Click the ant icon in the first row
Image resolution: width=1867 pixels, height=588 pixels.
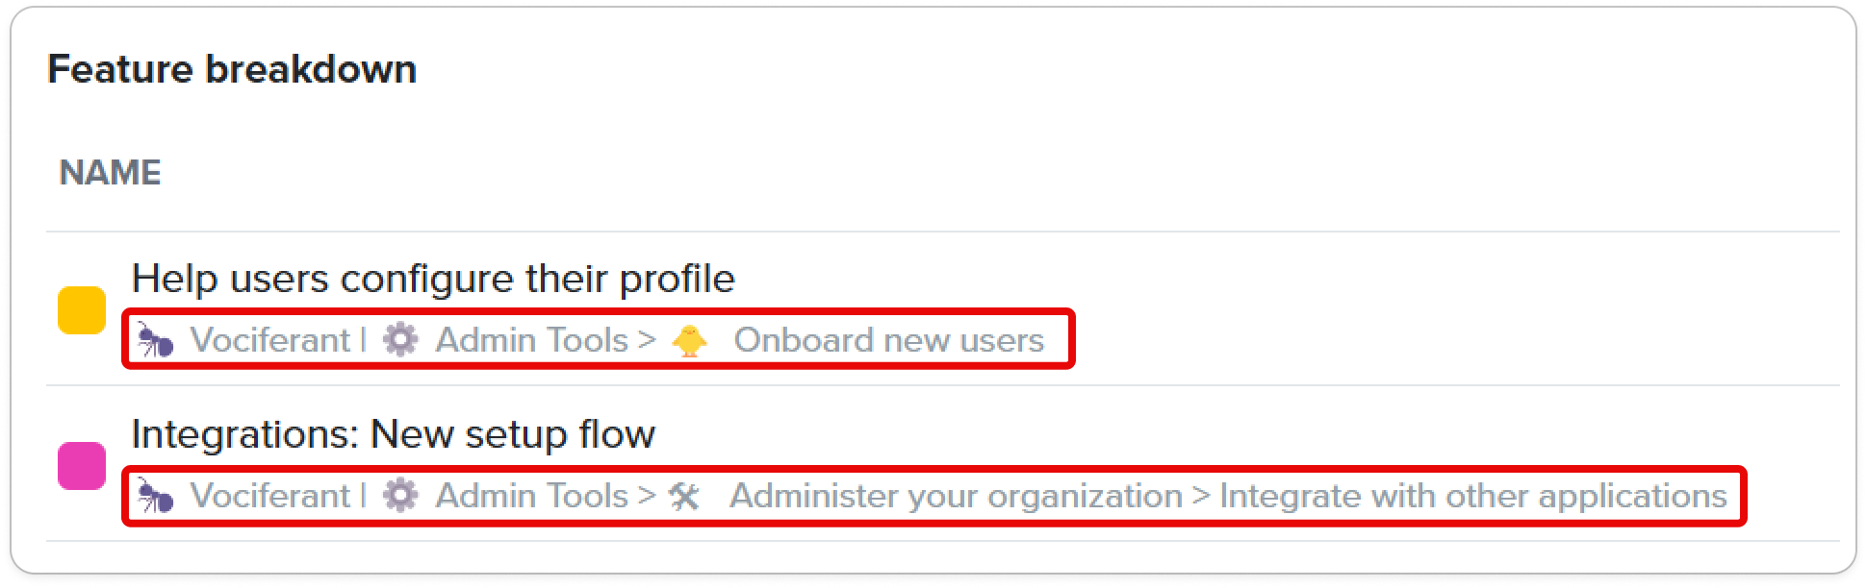[155, 340]
